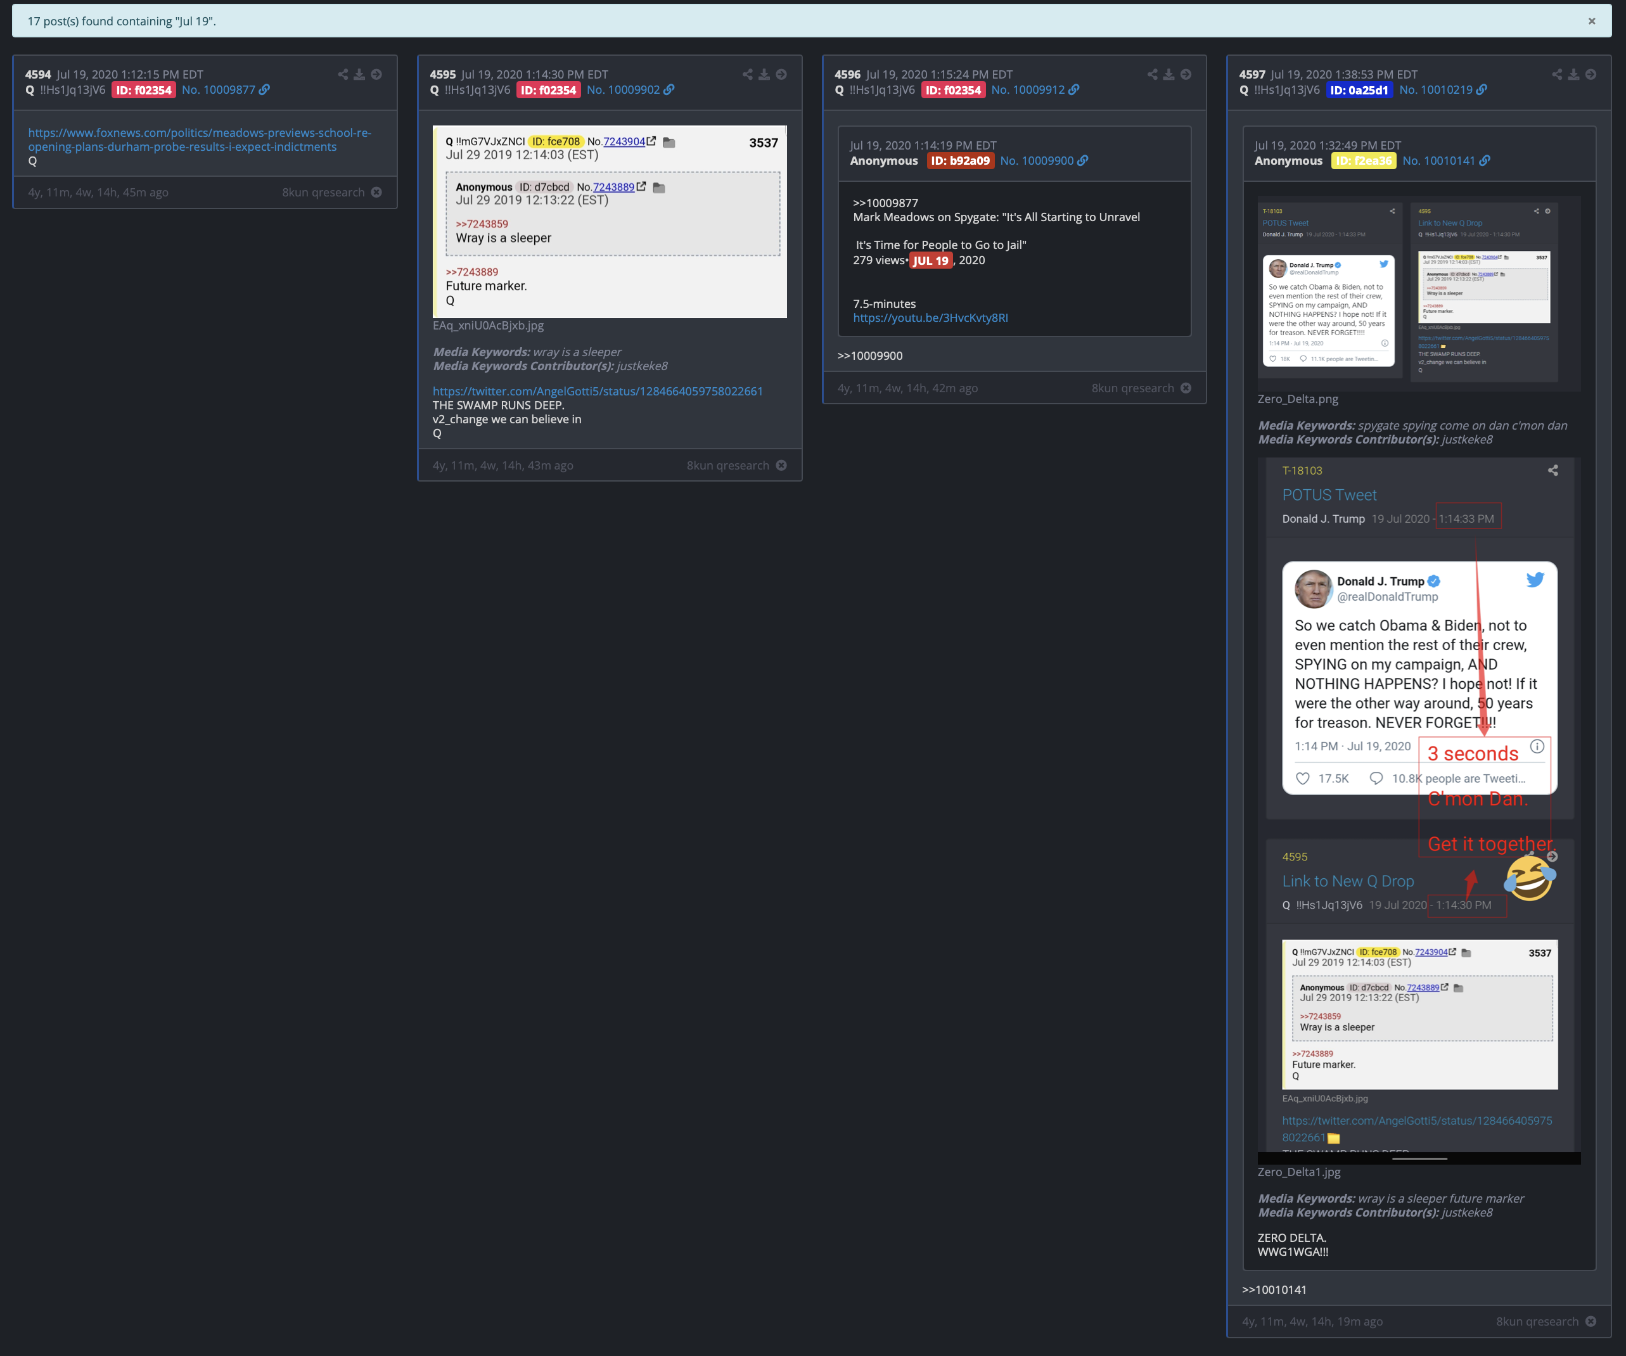
Task: Click the circled x icon in post 4596 footer
Action: [1186, 388]
